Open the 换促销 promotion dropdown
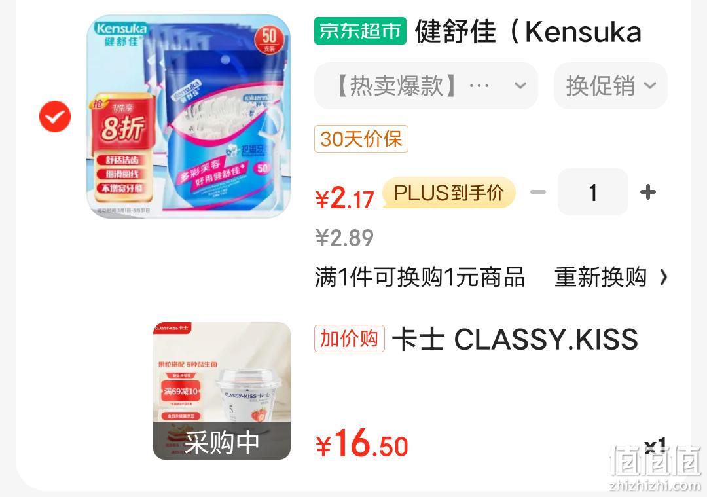Screen dimensions: 707x497 click(611, 86)
